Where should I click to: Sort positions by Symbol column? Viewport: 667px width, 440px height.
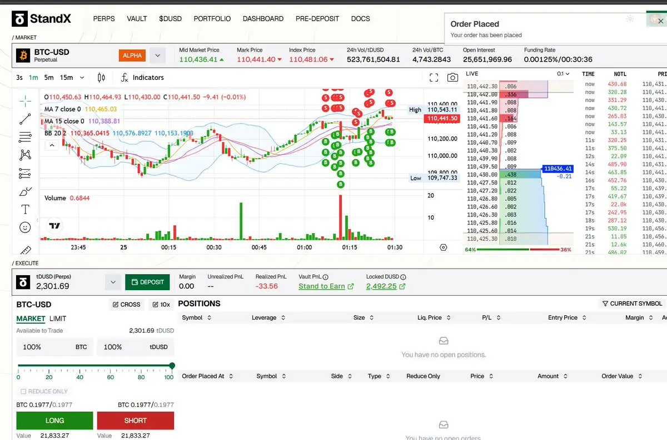point(196,318)
